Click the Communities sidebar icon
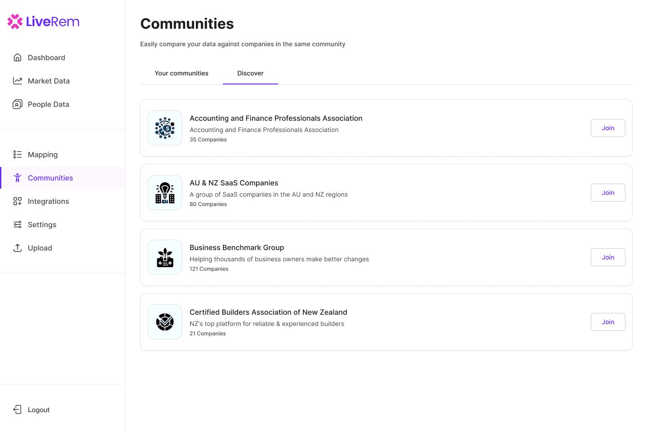647x431 pixels. pyautogui.click(x=18, y=178)
